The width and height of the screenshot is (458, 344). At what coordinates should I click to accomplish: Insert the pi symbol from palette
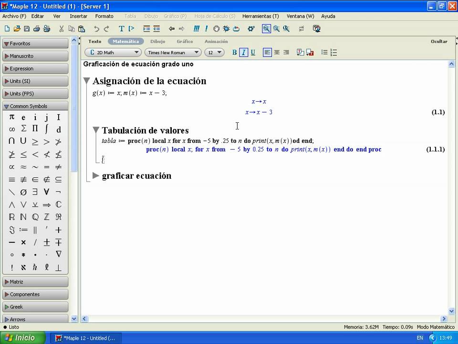pos(11,117)
